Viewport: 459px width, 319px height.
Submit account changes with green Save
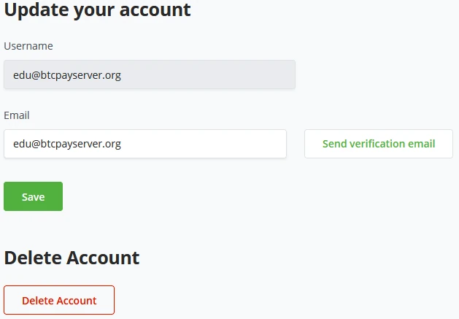[33, 196]
